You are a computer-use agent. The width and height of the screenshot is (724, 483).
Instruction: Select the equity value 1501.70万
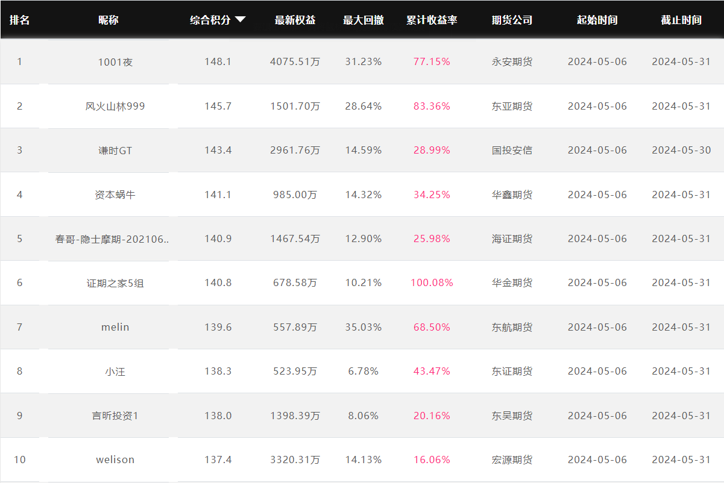(x=295, y=106)
